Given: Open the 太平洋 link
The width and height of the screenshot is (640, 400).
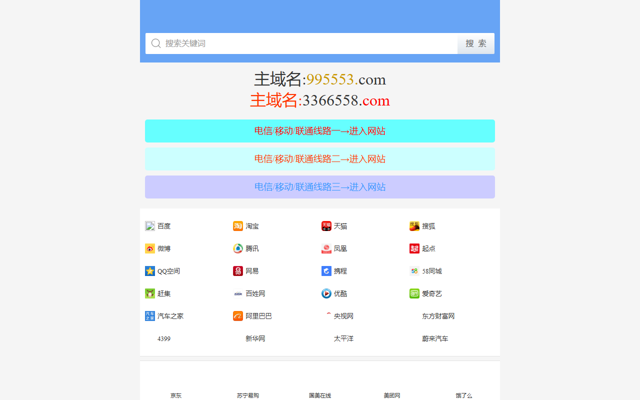Looking at the screenshot, I should pyautogui.click(x=343, y=338).
